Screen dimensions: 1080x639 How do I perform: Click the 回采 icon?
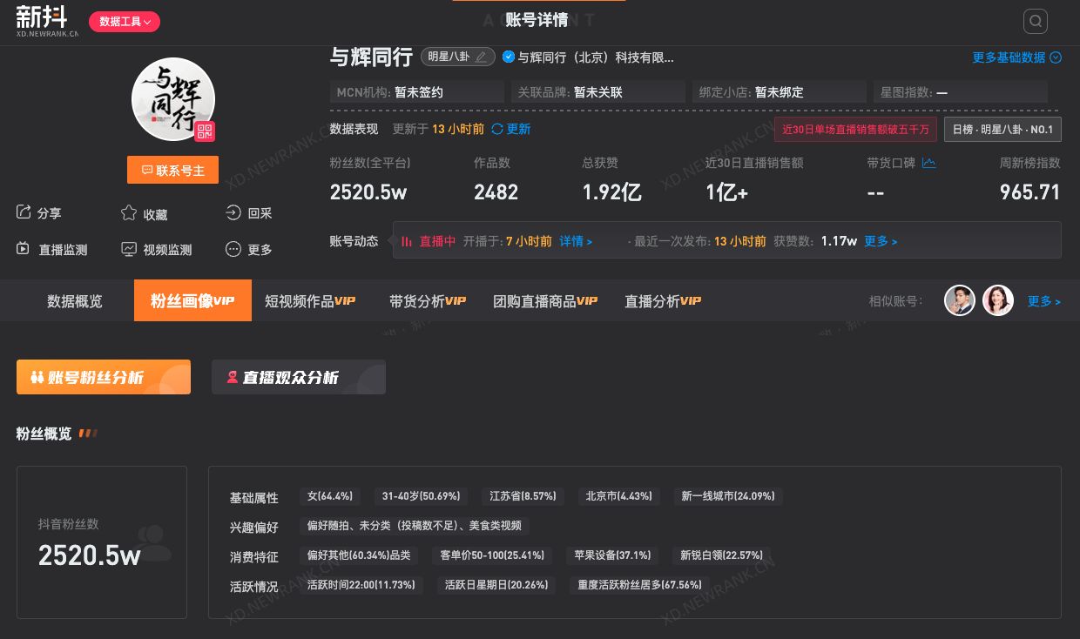tap(233, 212)
